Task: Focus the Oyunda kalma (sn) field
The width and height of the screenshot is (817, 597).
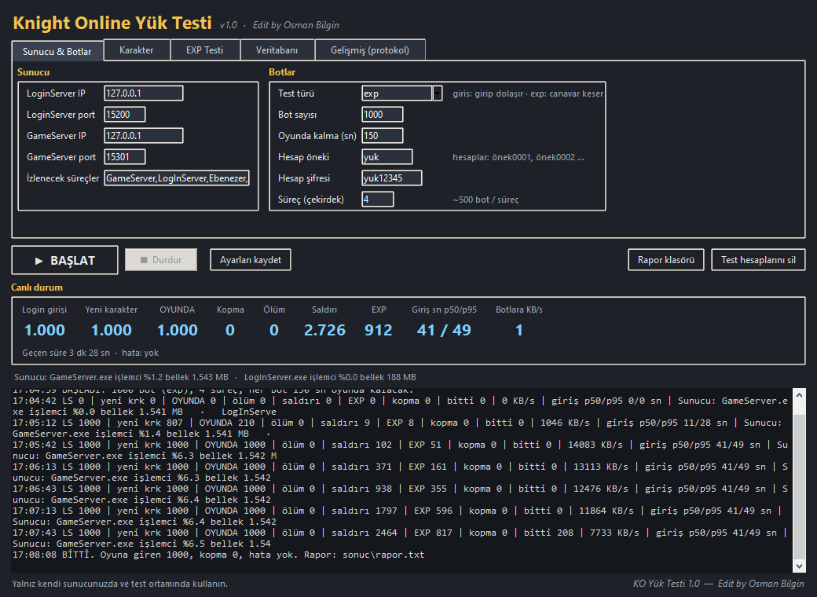Action: 383,135
